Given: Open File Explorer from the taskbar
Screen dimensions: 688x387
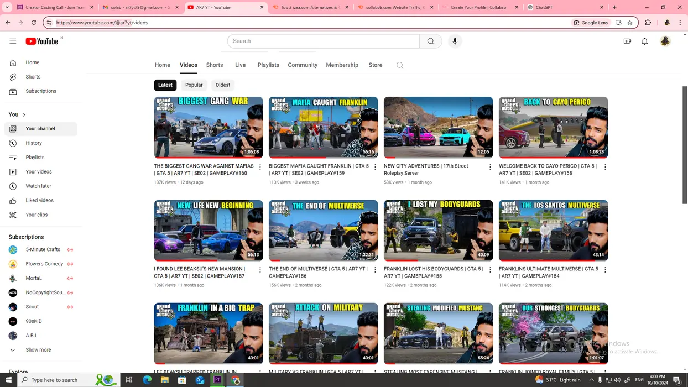Looking at the screenshot, I should 164,380.
